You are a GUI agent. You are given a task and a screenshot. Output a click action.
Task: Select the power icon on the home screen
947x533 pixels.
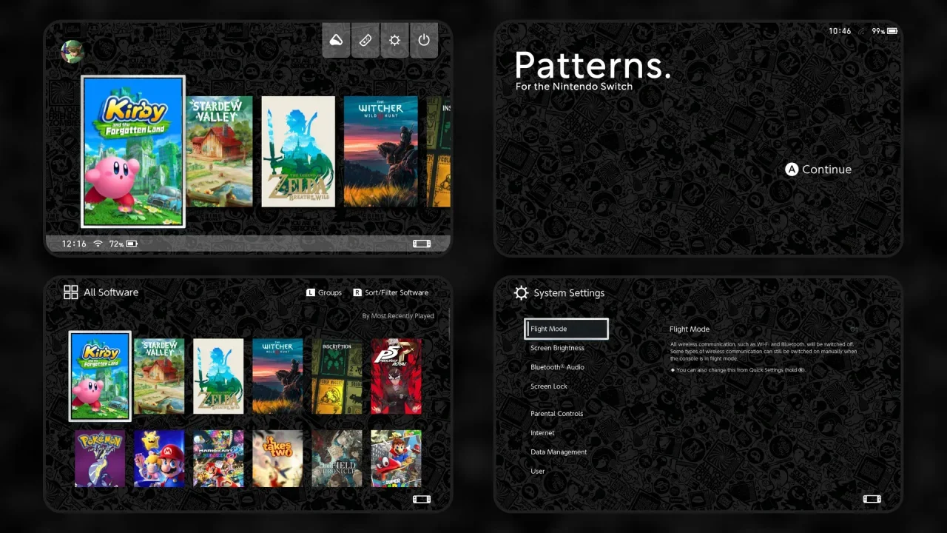pos(424,40)
